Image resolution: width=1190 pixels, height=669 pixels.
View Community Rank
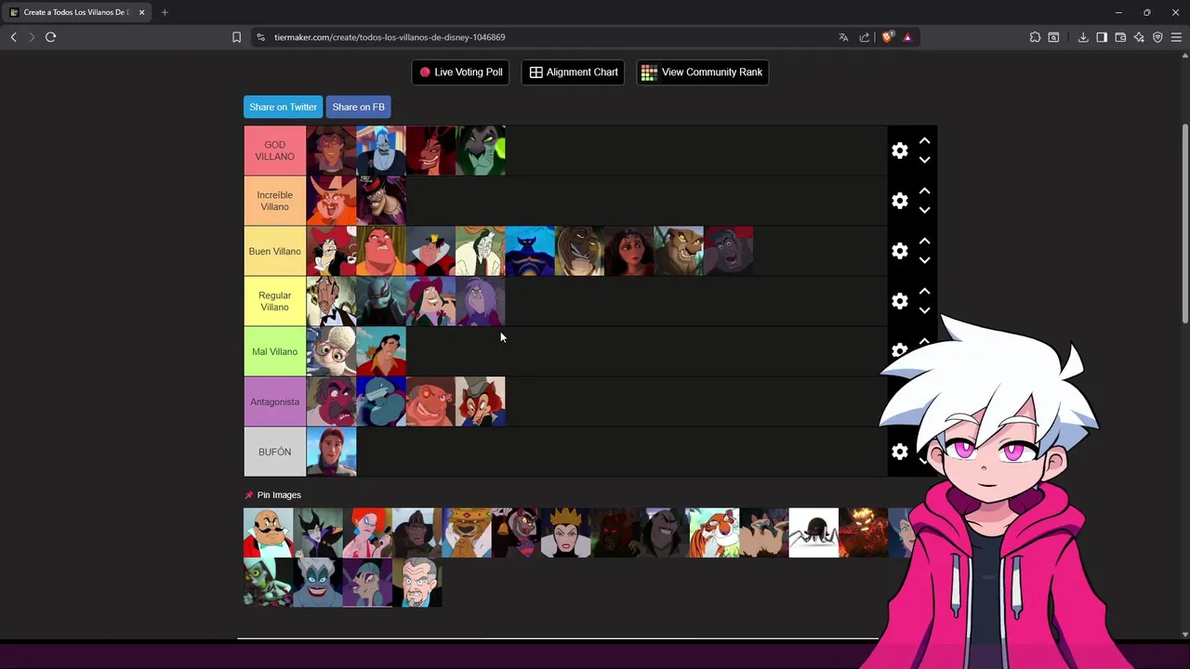(702, 72)
